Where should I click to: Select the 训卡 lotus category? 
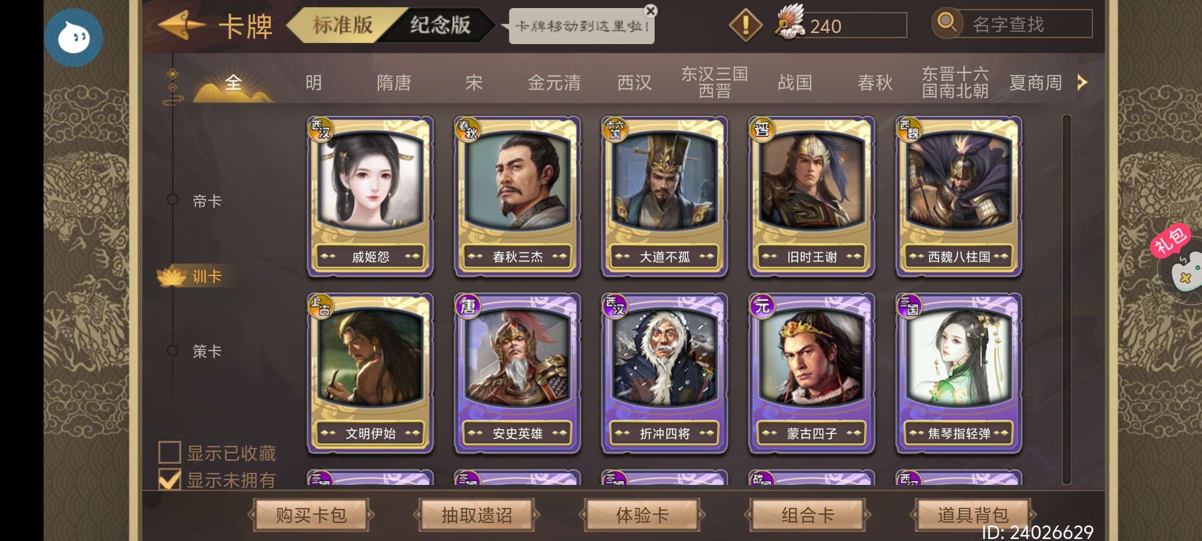click(196, 276)
